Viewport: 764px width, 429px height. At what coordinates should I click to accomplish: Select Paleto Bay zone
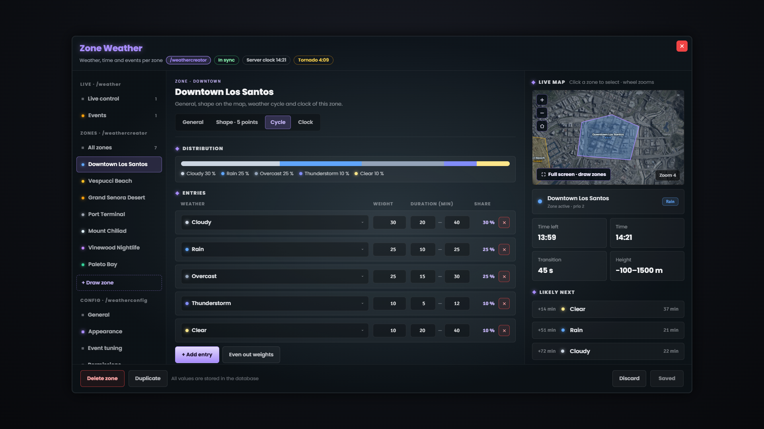tap(119, 265)
